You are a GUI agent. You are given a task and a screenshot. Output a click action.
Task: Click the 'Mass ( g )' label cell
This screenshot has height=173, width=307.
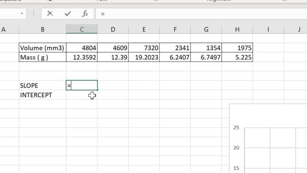43,57
